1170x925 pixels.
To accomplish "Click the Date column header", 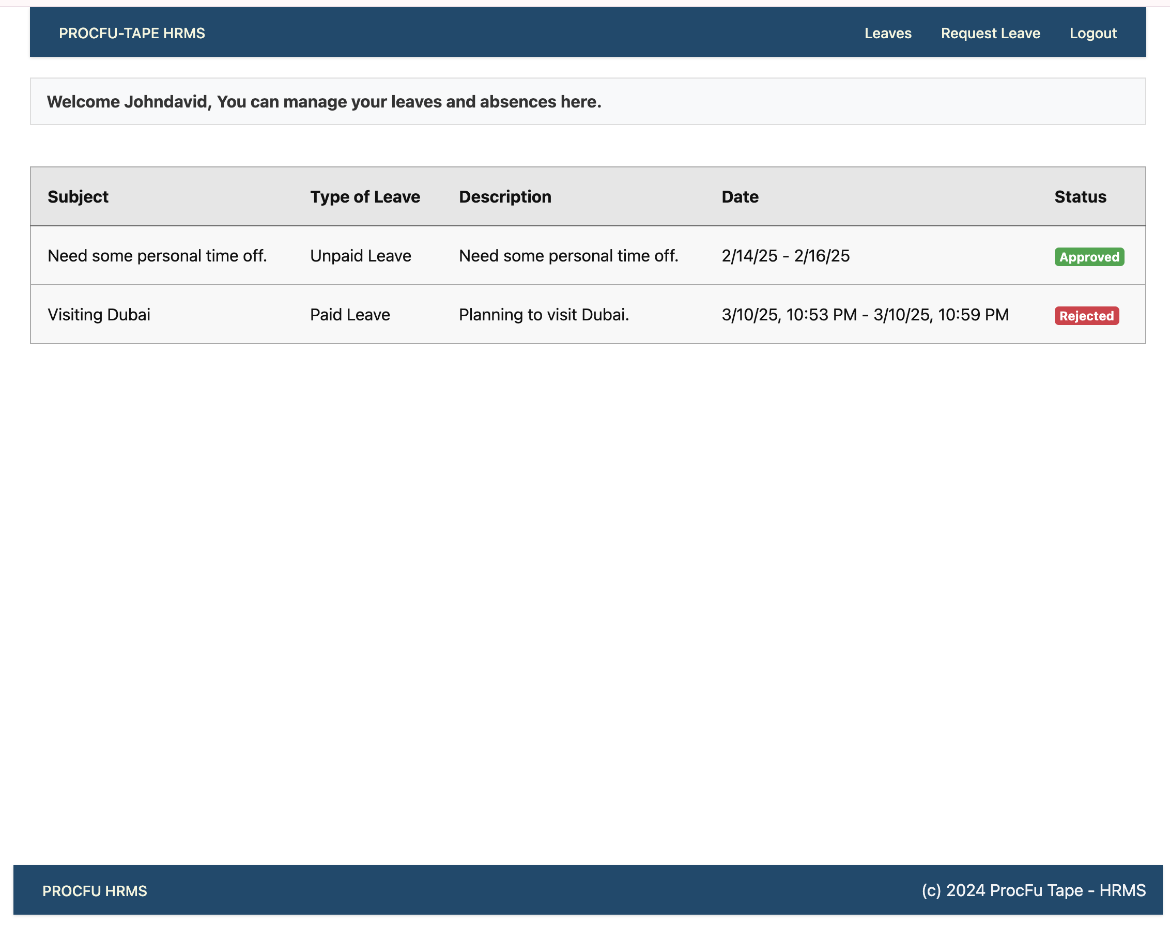I will pyautogui.click(x=740, y=196).
